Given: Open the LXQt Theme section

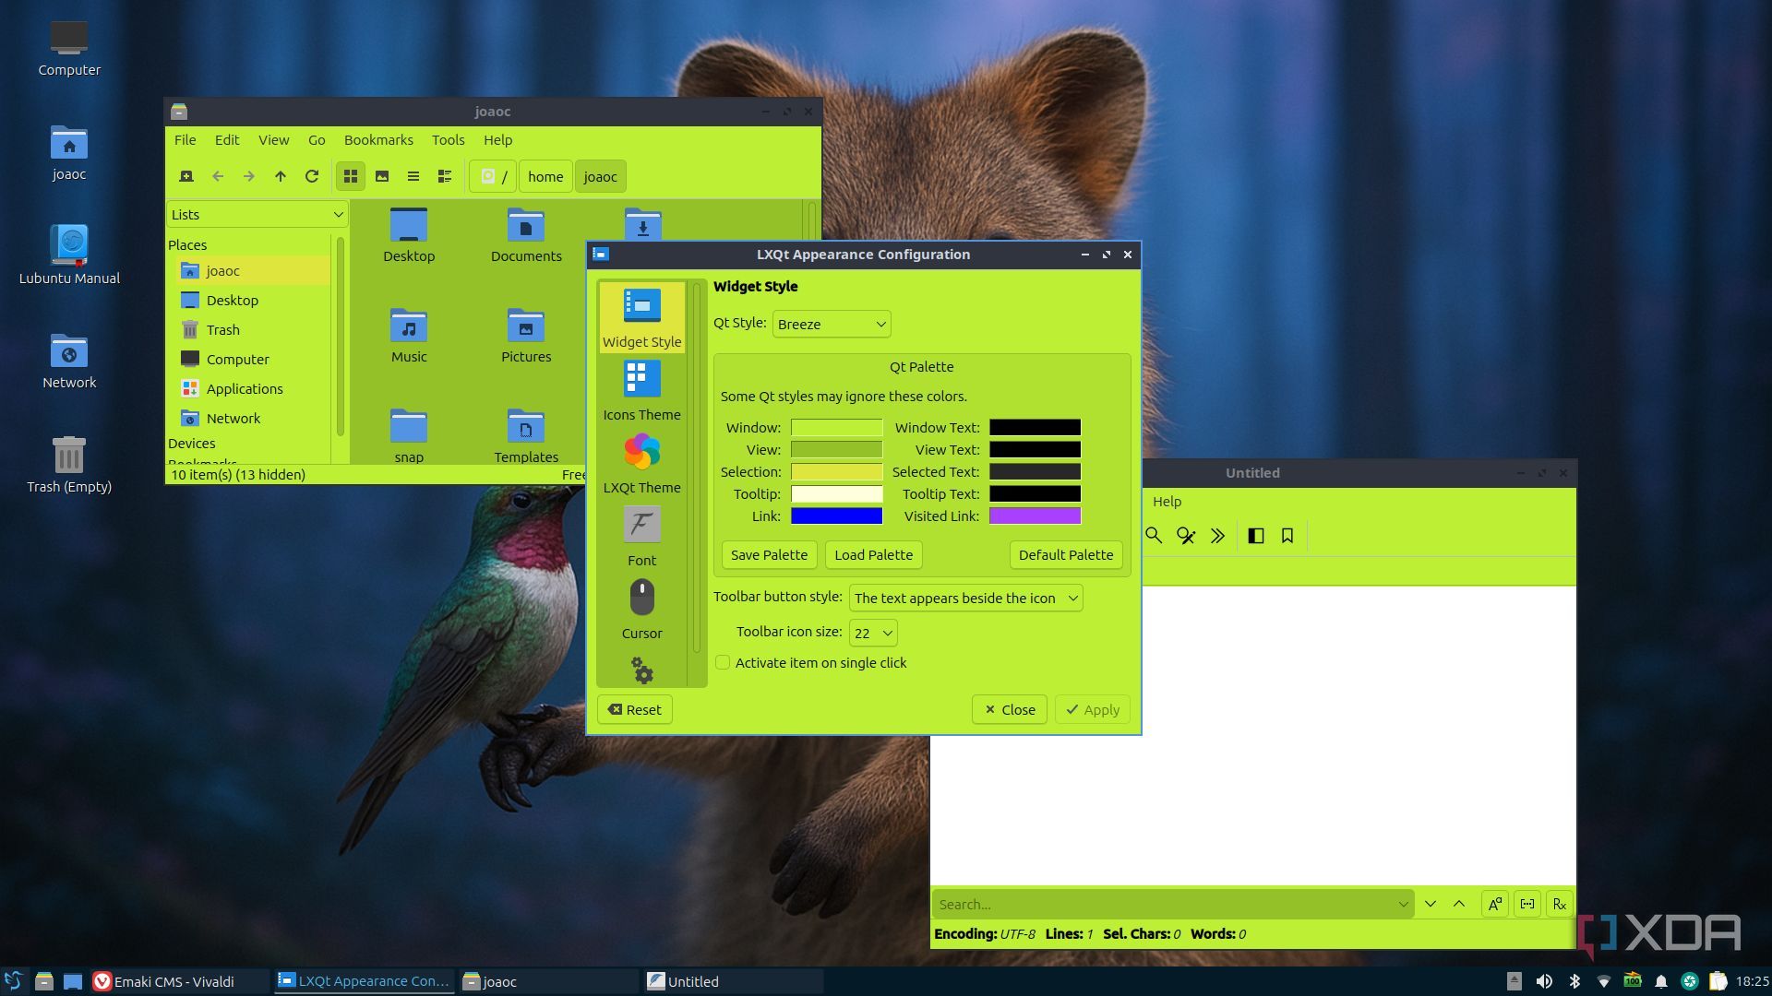Looking at the screenshot, I should tap(641, 464).
